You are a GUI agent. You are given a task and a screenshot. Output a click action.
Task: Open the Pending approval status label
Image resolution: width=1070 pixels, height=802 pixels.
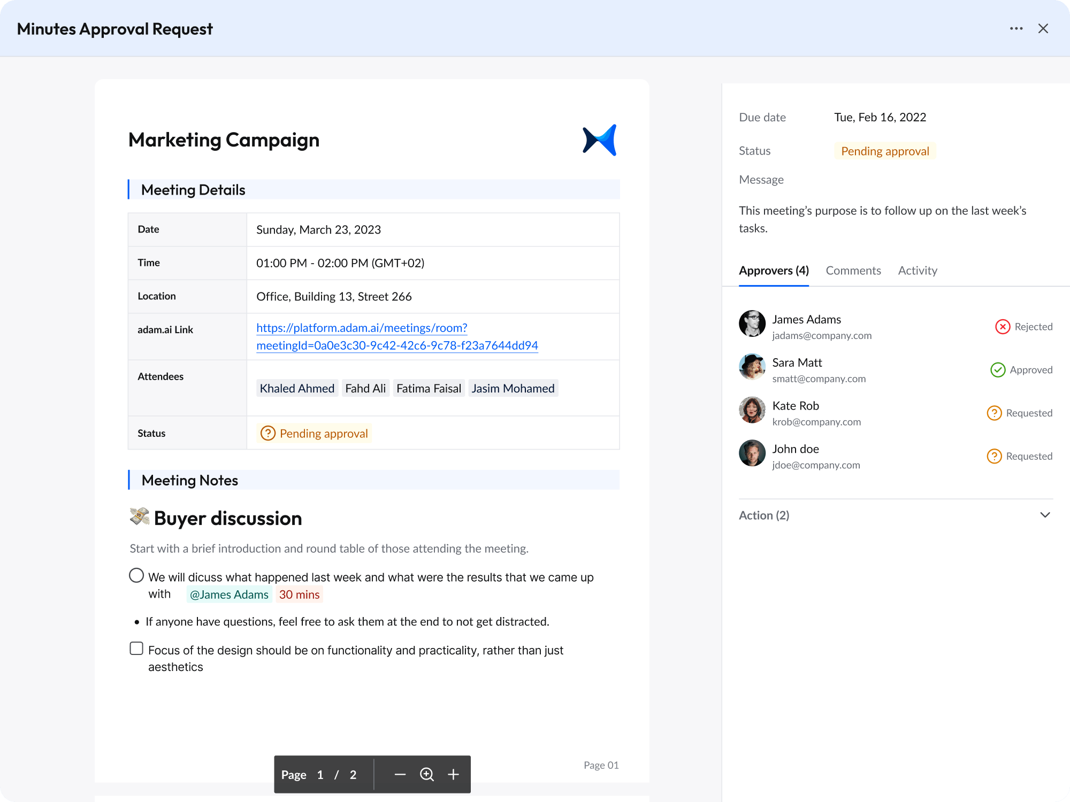[884, 151]
